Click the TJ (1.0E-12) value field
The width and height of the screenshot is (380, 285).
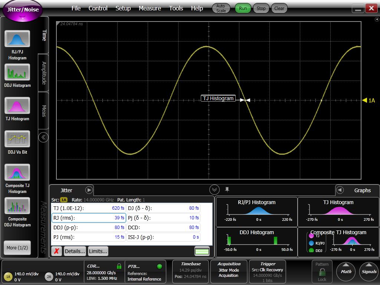[89, 209]
